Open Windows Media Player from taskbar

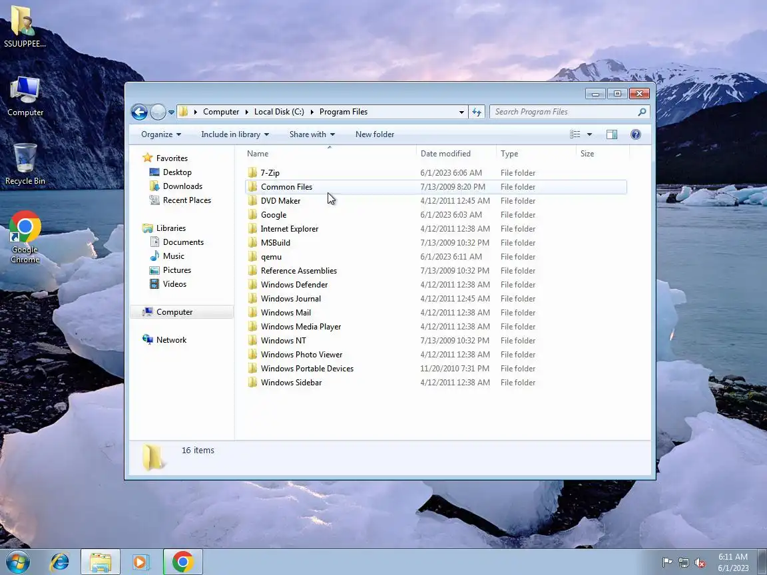coord(141,562)
